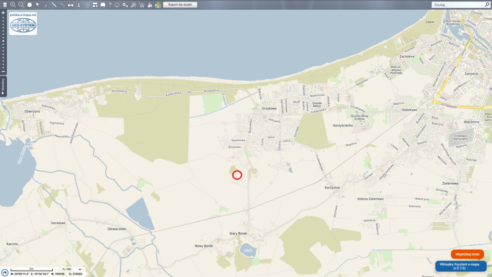Expand the Warstwy side panel tab
The width and height of the screenshot is (492, 277).
(x=3, y=87)
